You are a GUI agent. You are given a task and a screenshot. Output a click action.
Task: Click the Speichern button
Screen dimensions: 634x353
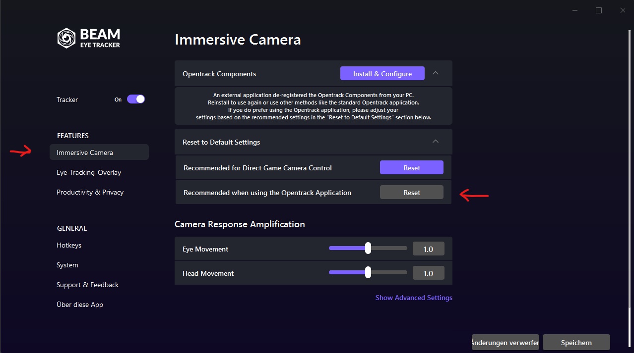(576, 343)
